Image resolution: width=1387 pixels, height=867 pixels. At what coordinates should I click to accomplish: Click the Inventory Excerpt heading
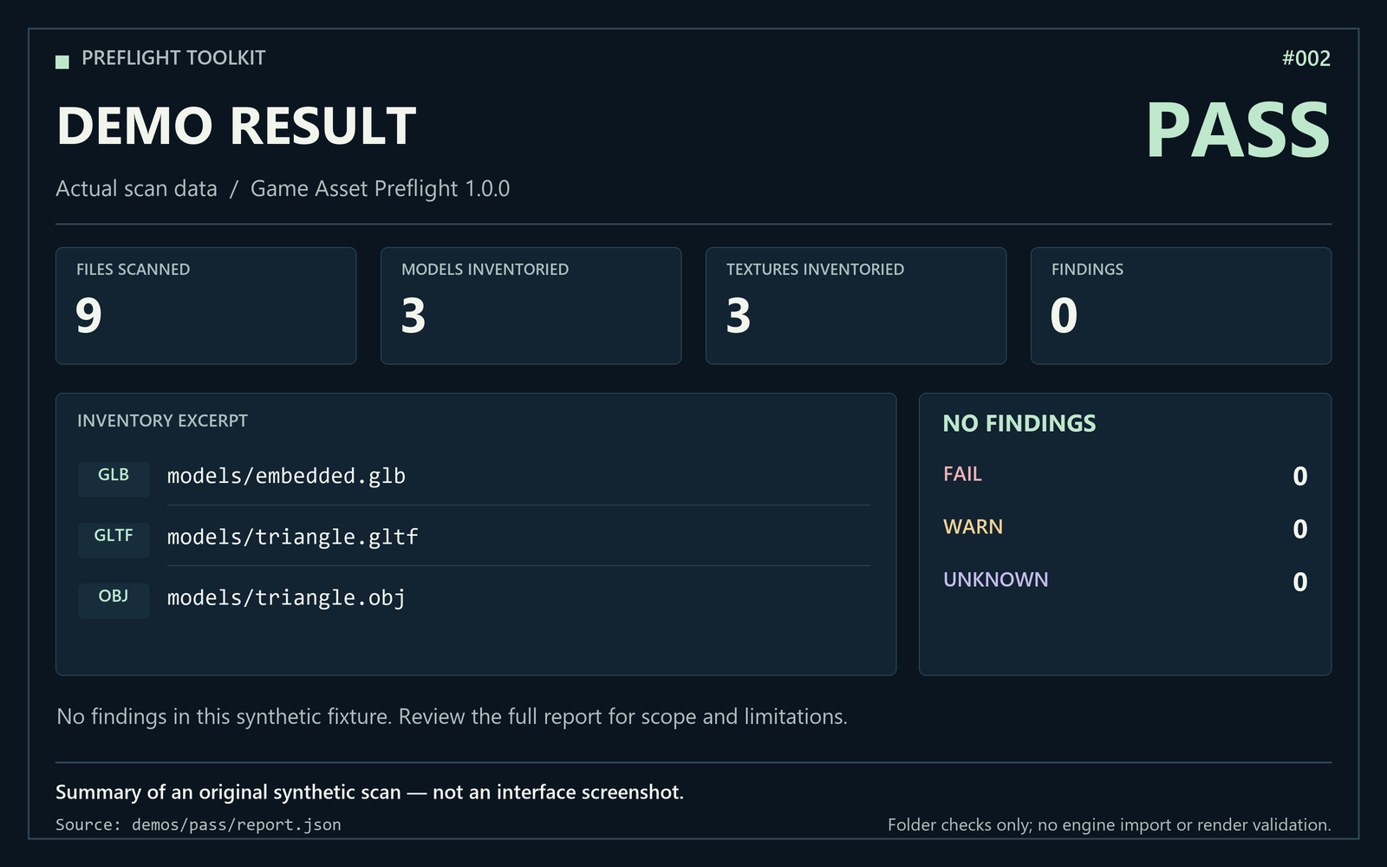pyautogui.click(x=162, y=420)
